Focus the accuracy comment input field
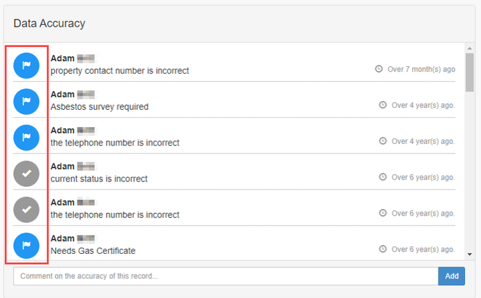The image size is (481, 298). coord(225,276)
